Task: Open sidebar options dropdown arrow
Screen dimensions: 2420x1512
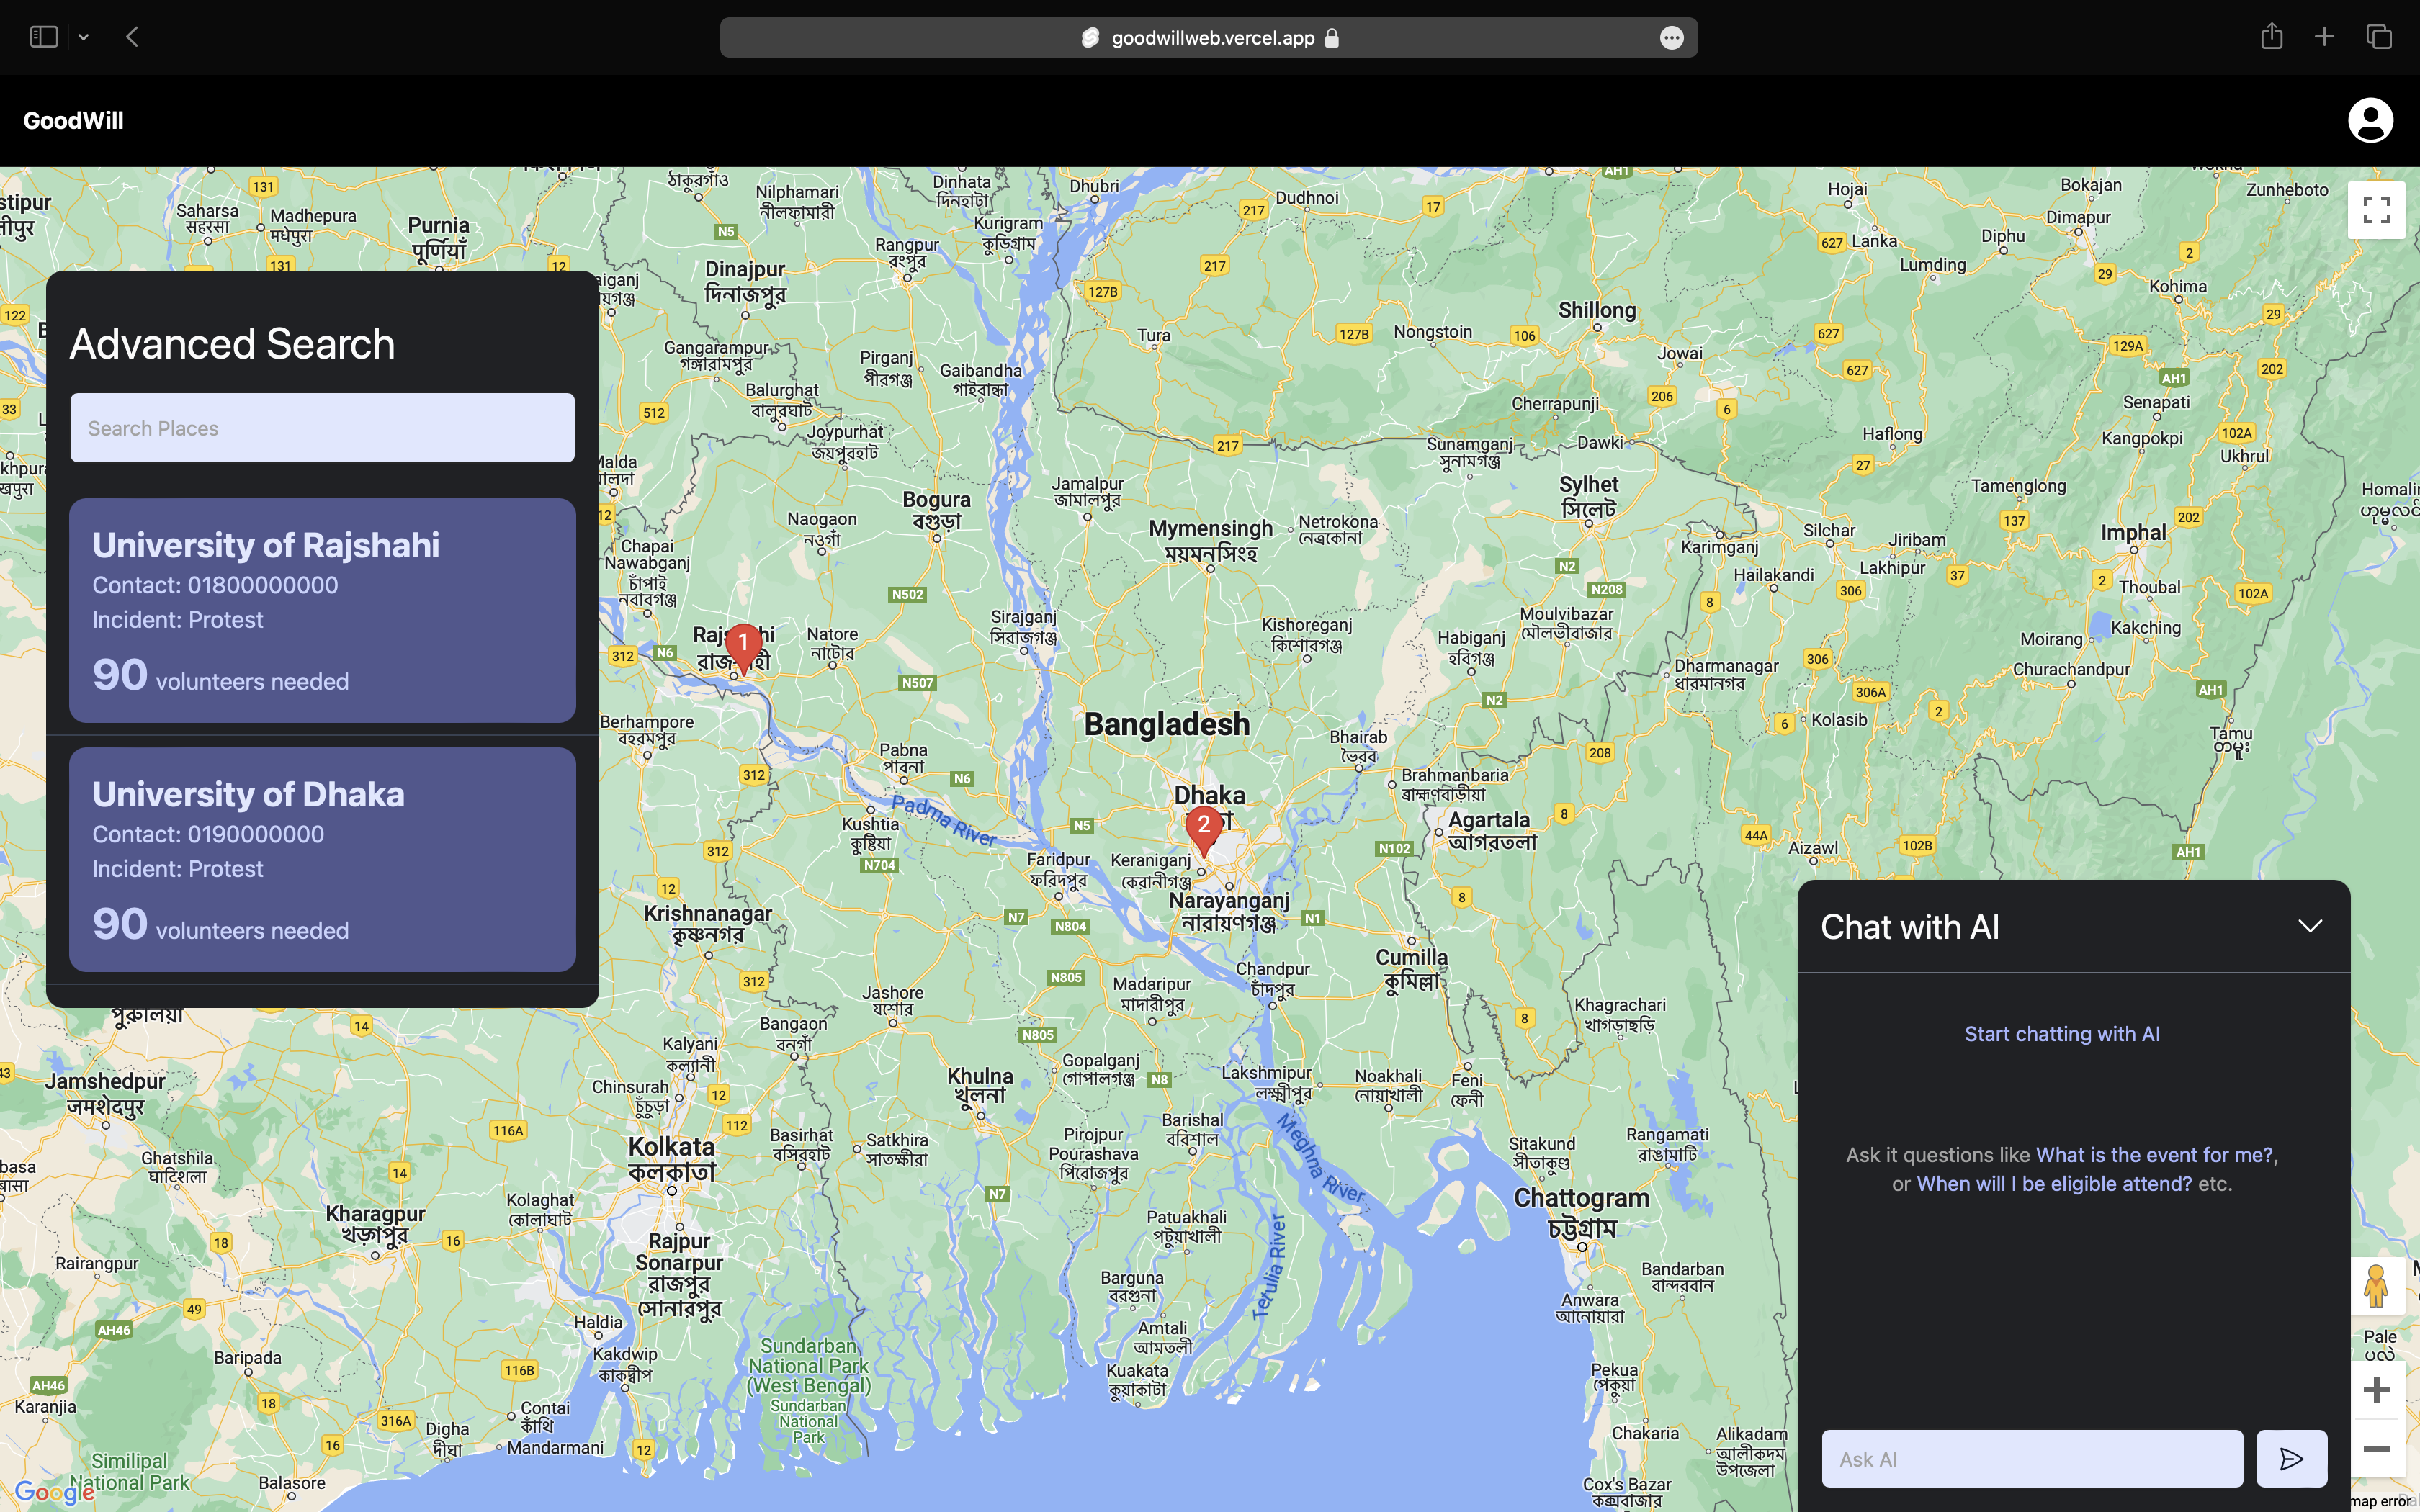Action: (x=84, y=37)
